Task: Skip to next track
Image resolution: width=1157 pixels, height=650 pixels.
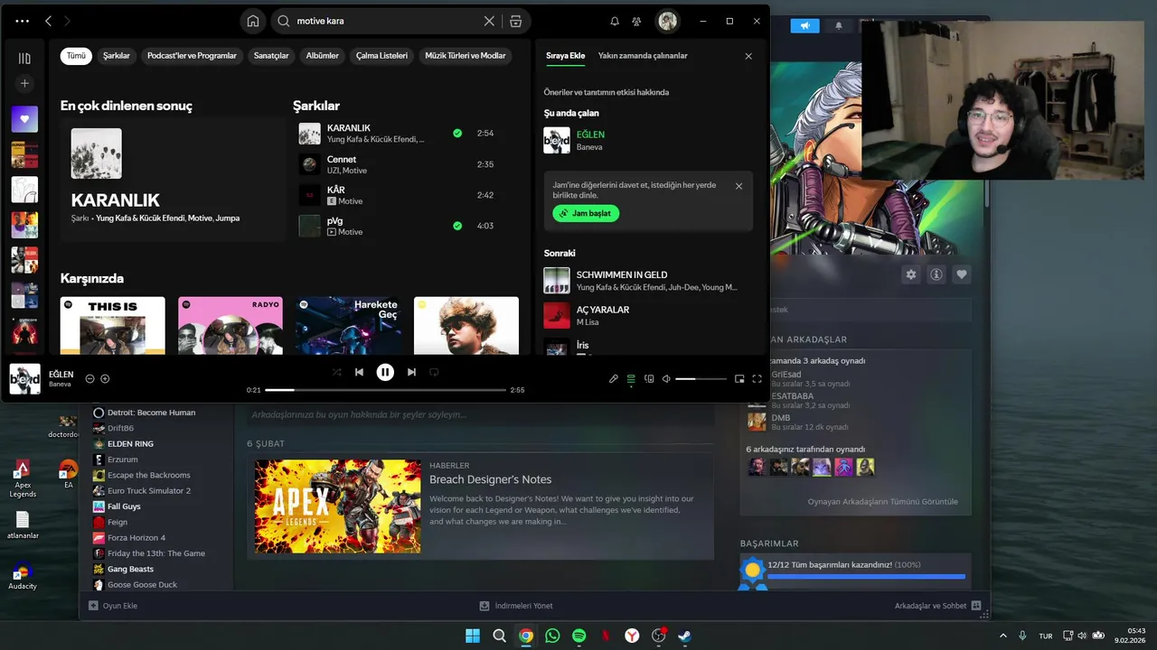Action: tap(411, 372)
